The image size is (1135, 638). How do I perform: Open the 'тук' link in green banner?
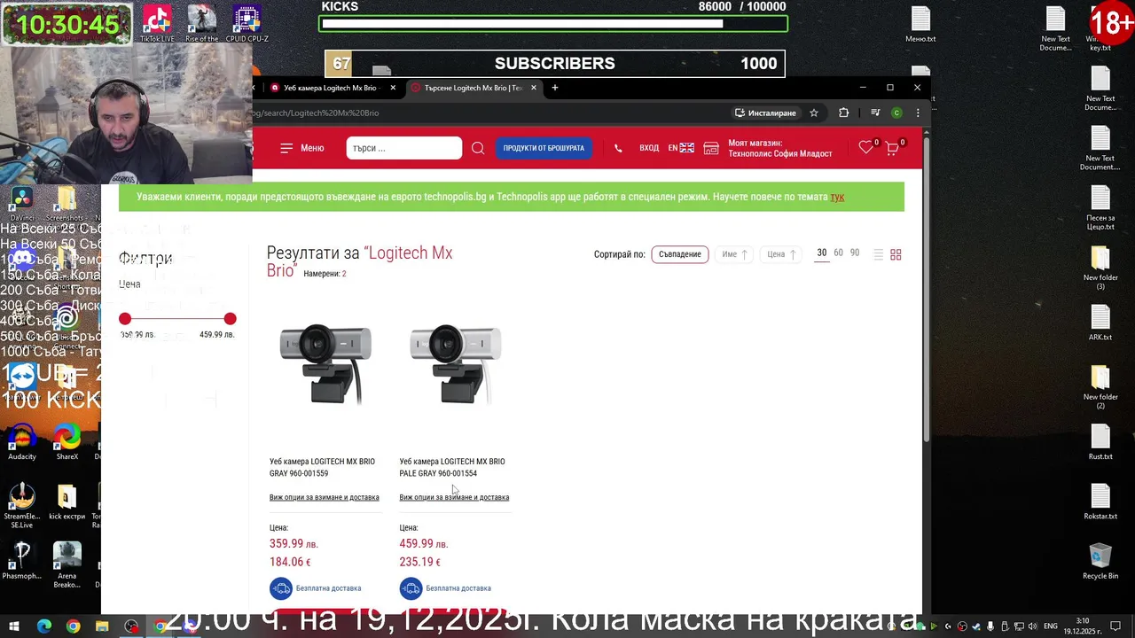tap(837, 197)
